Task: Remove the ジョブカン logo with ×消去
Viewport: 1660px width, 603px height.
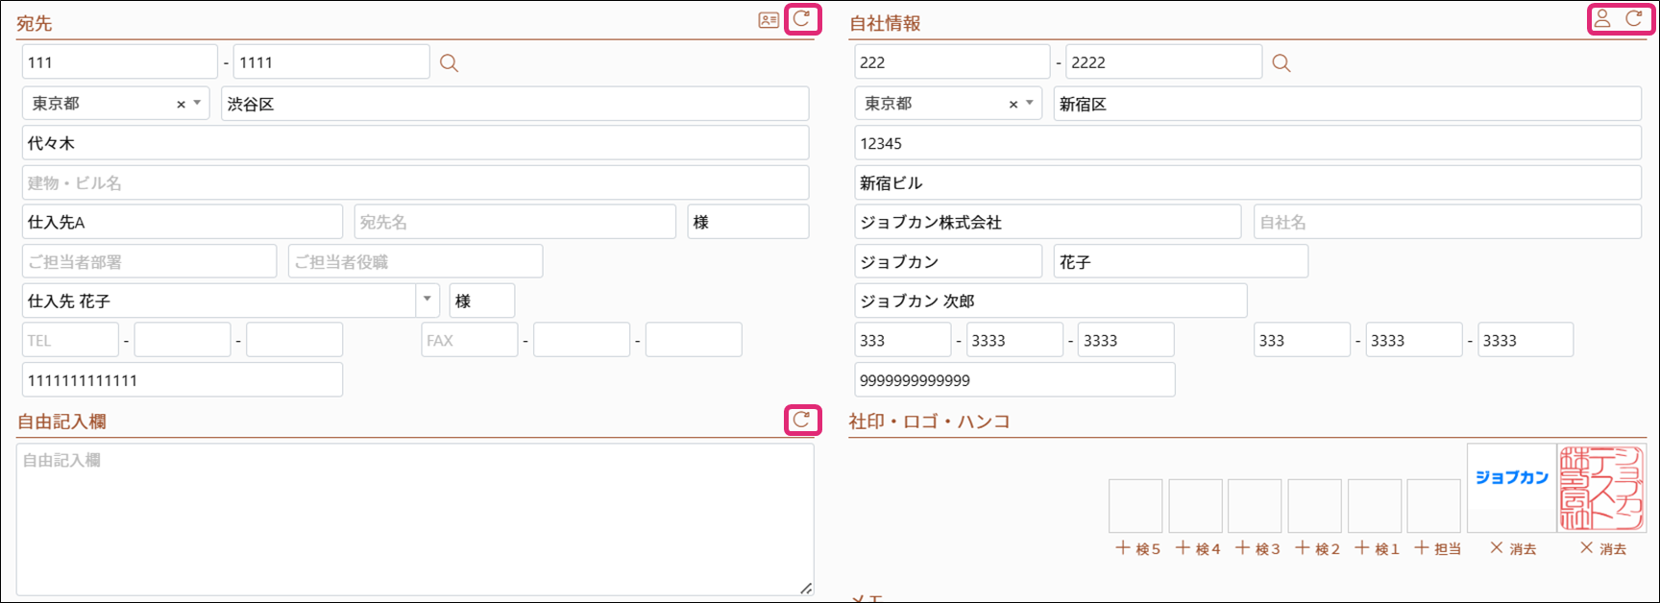Action: [x=1513, y=548]
